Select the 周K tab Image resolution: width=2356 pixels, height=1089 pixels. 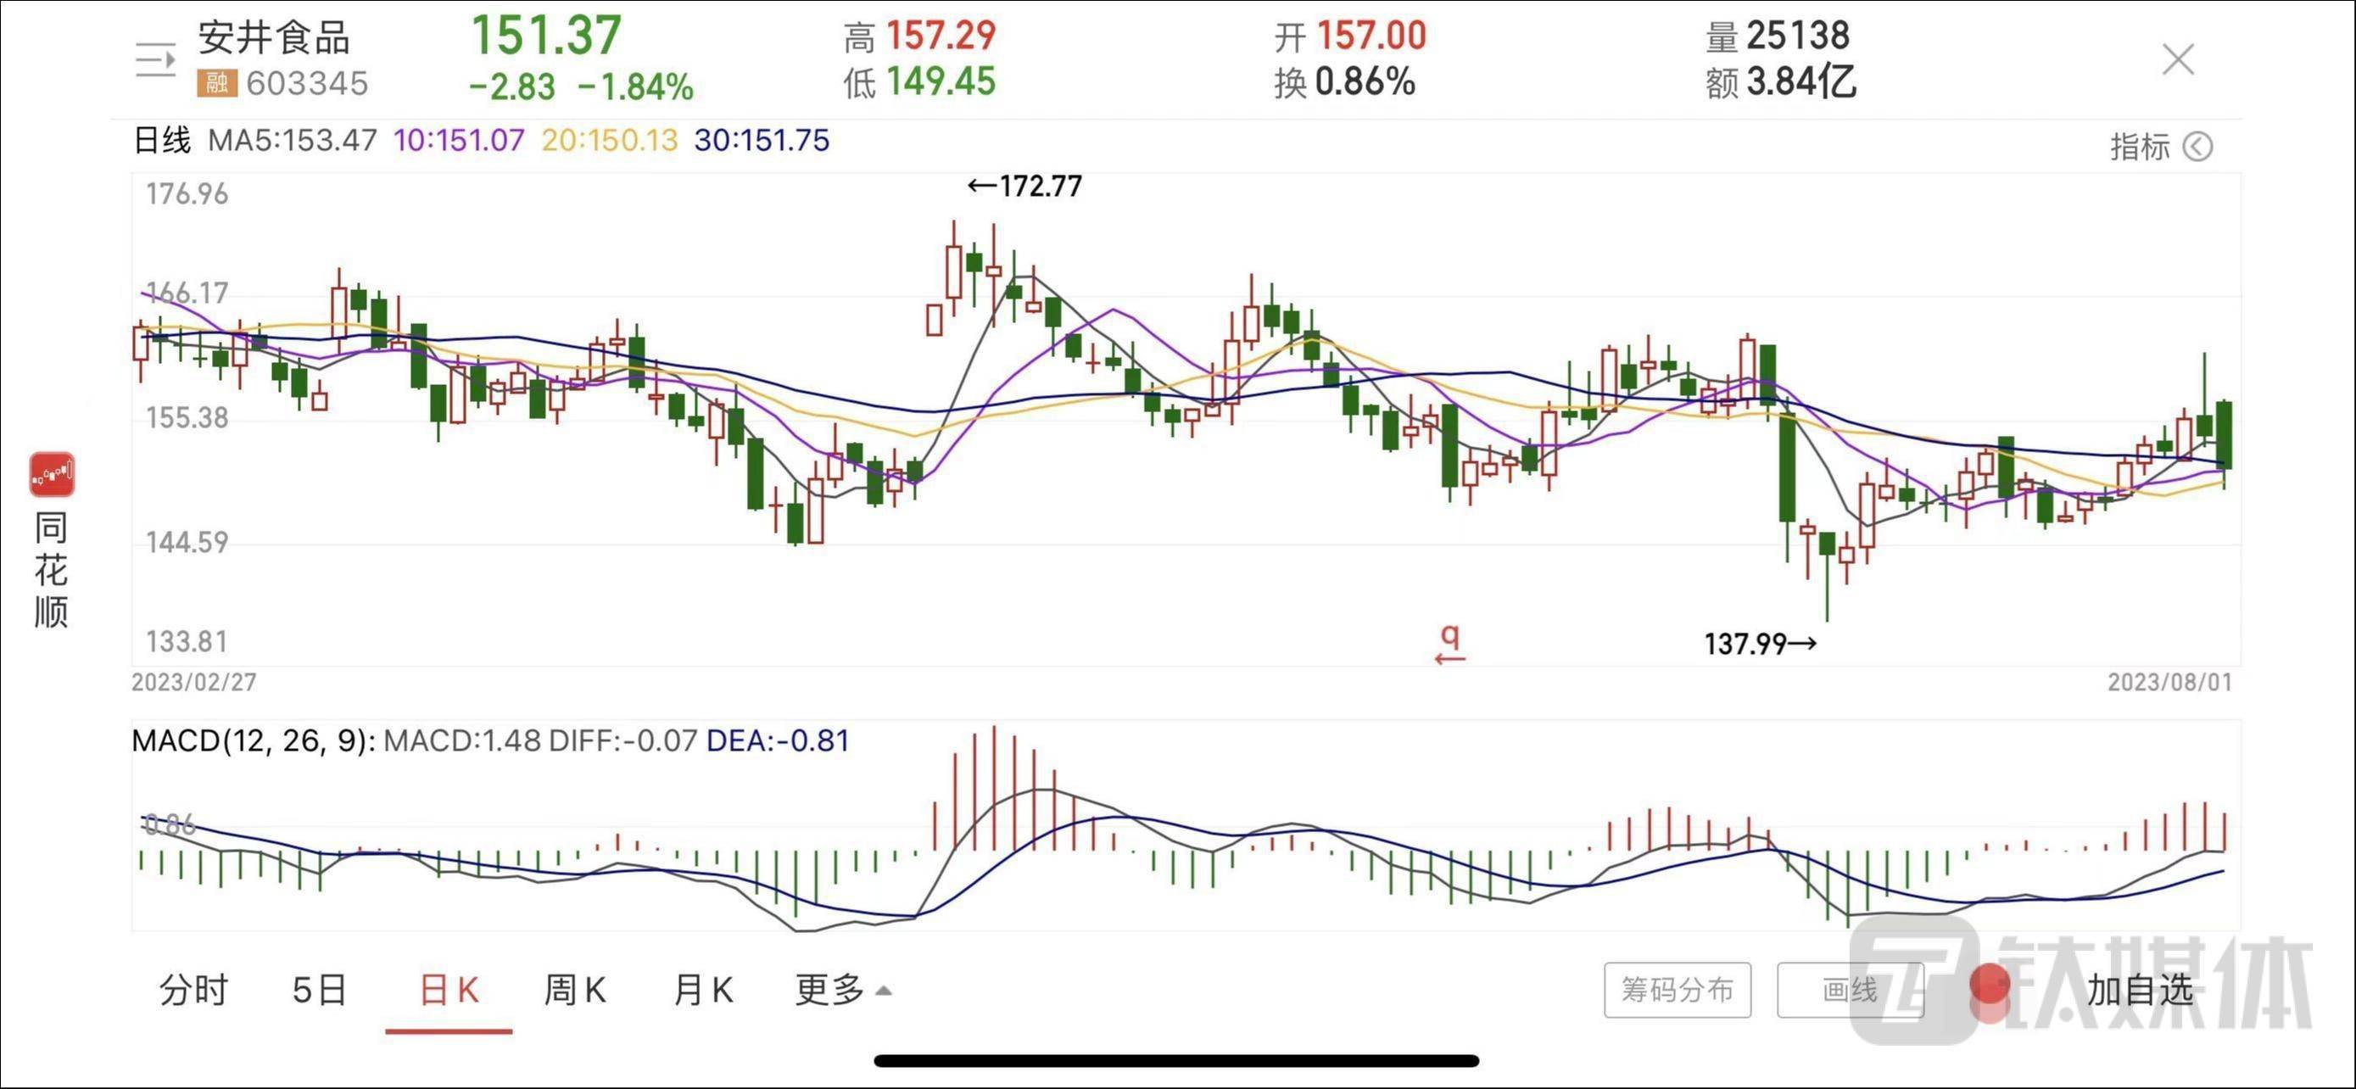[575, 989]
